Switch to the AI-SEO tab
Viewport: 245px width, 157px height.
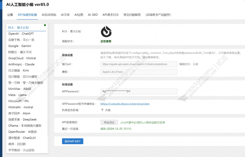93,15
